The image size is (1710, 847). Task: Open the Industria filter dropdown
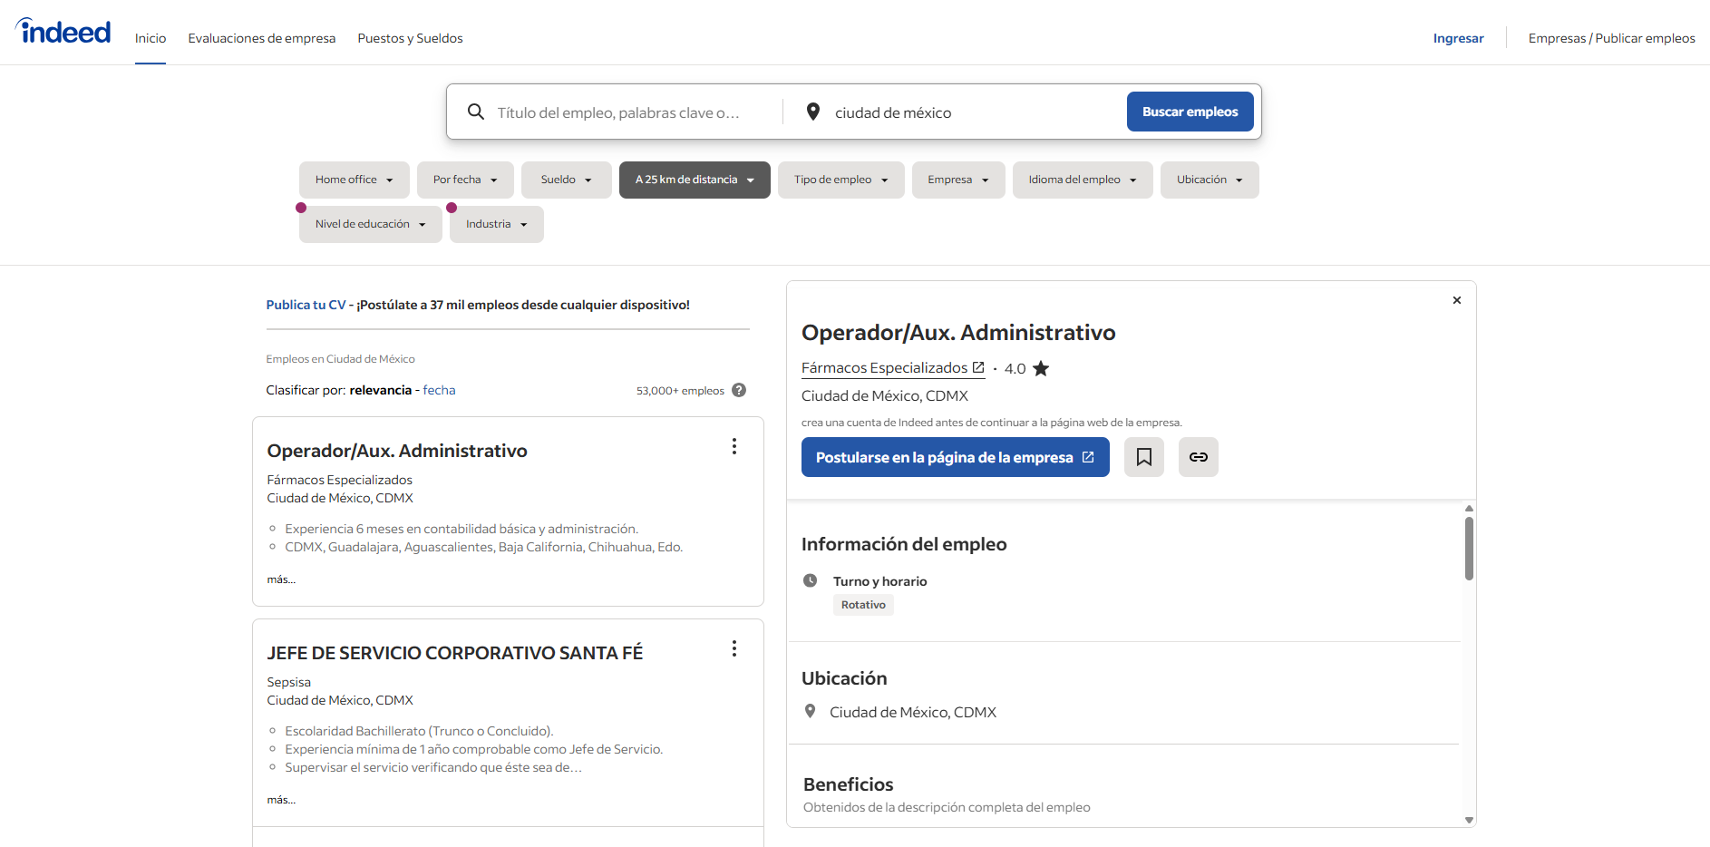point(497,224)
